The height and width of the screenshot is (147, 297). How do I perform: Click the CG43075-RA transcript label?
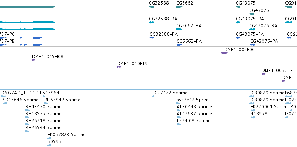click(250, 19)
